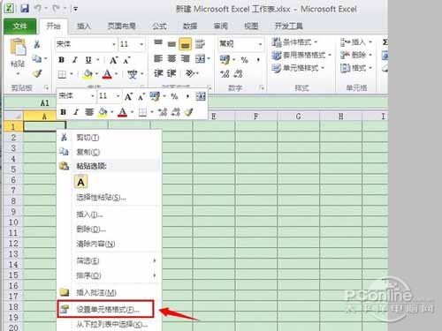The width and height of the screenshot is (442, 331).
Task: Click the AutoSum sigma icon
Action: pos(385,42)
